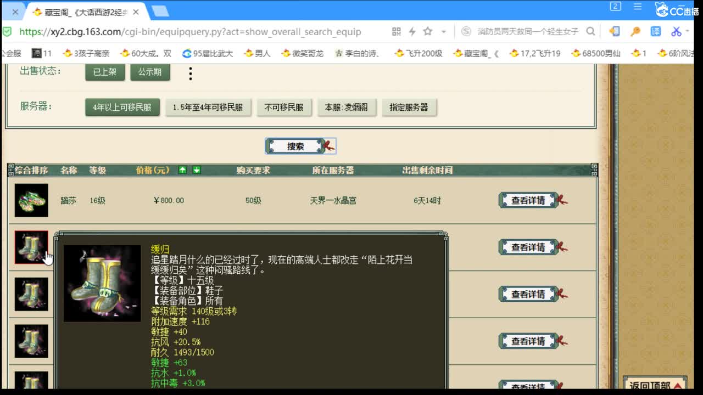This screenshot has width=703, height=395.
Task: Bookmark this page with the star icon
Action: click(x=428, y=31)
